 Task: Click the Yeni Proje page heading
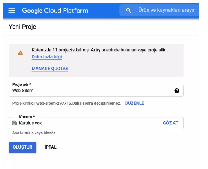click(22, 27)
